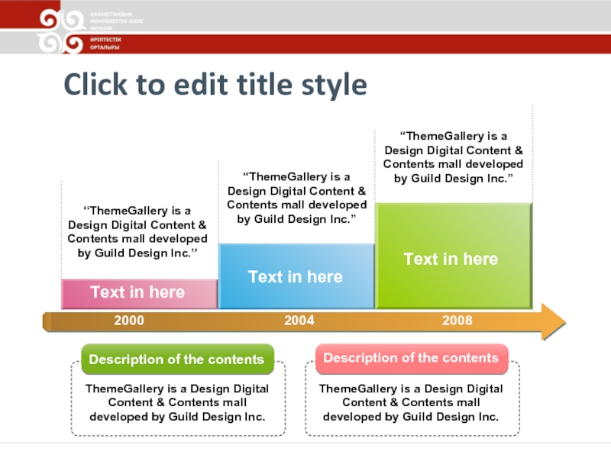The width and height of the screenshot is (611, 458).
Task: Click the text under pink description label
Action: pos(411,403)
